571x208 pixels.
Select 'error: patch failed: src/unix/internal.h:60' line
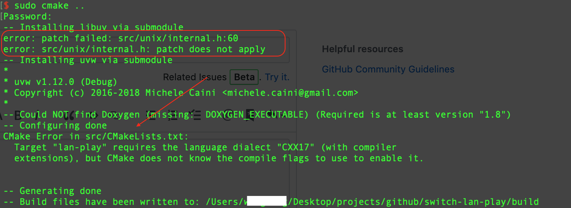121,39
